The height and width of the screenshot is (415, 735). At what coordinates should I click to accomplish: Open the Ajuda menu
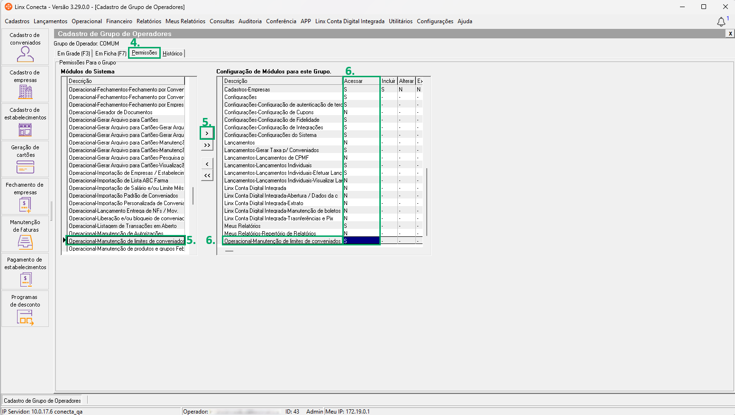click(x=465, y=21)
